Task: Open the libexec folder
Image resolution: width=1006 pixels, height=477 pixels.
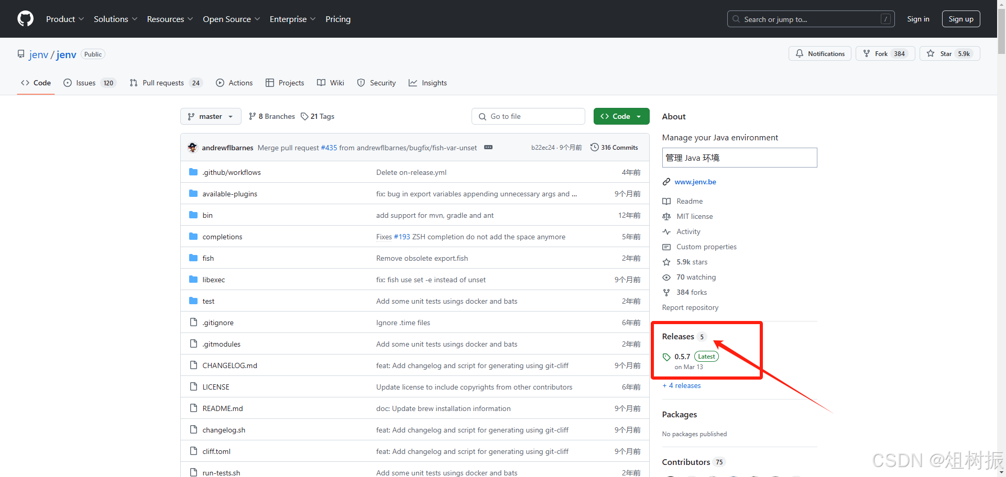Action: tap(214, 280)
